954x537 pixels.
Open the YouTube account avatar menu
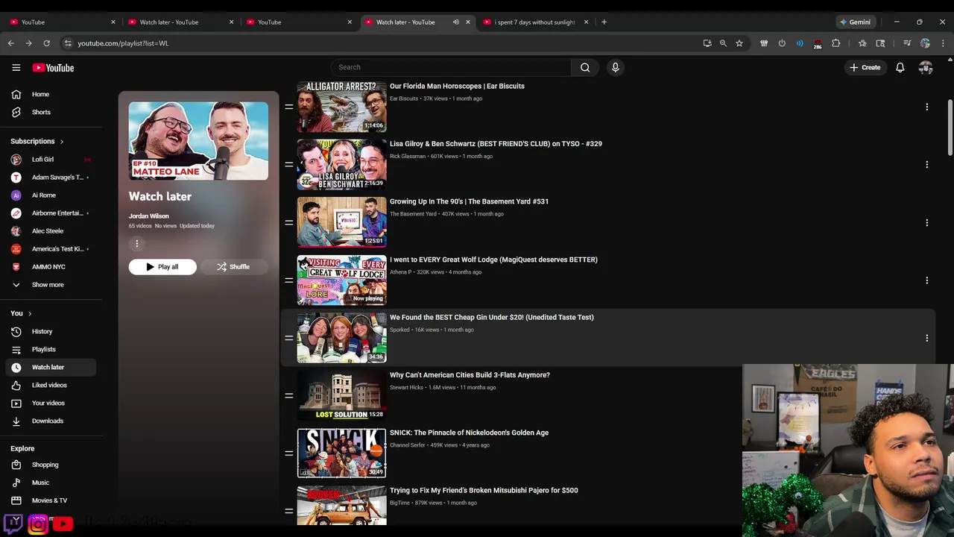click(926, 67)
